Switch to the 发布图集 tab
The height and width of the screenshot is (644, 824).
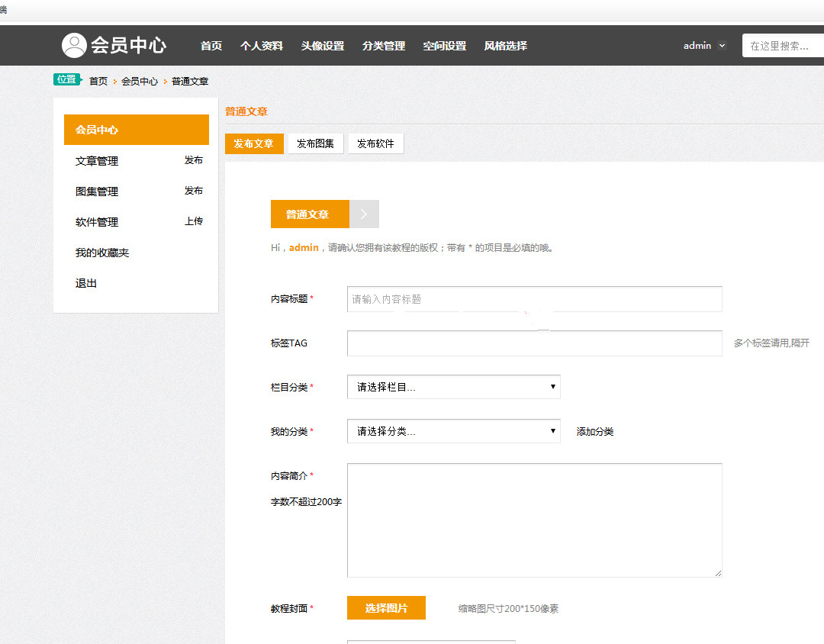pyautogui.click(x=315, y=143)
